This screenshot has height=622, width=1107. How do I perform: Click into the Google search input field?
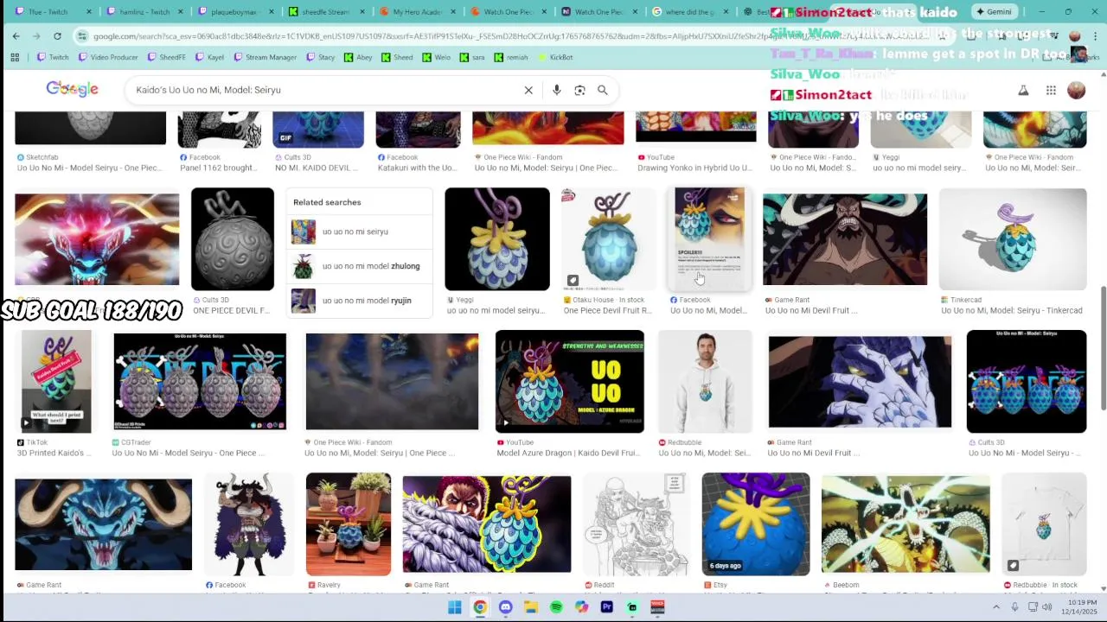(x=324, y=90)
